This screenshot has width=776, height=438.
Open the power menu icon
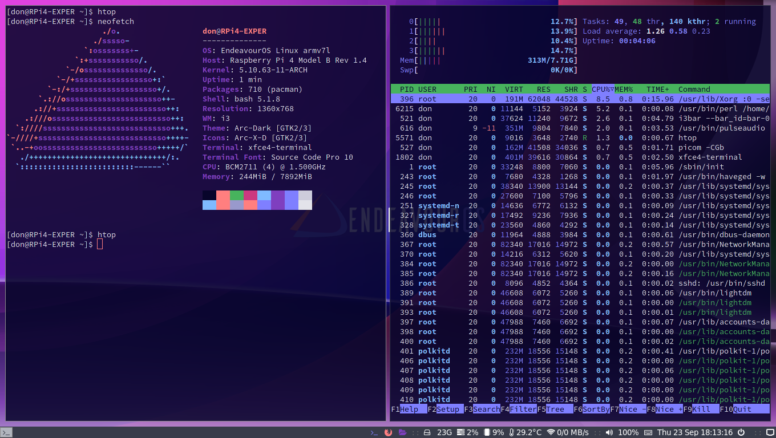(x=741, y=432)
